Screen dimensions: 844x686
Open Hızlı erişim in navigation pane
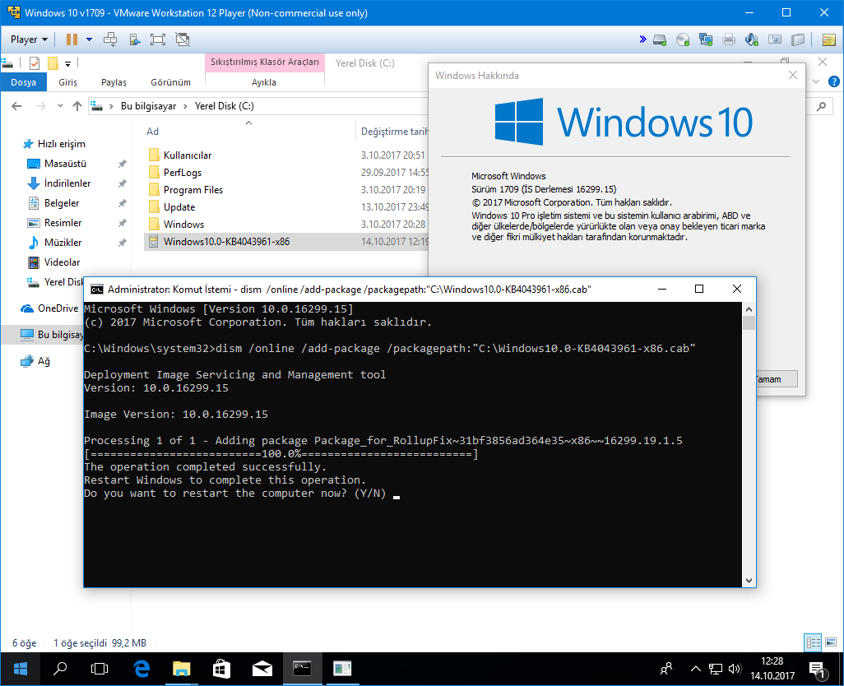tap(62, 144)
